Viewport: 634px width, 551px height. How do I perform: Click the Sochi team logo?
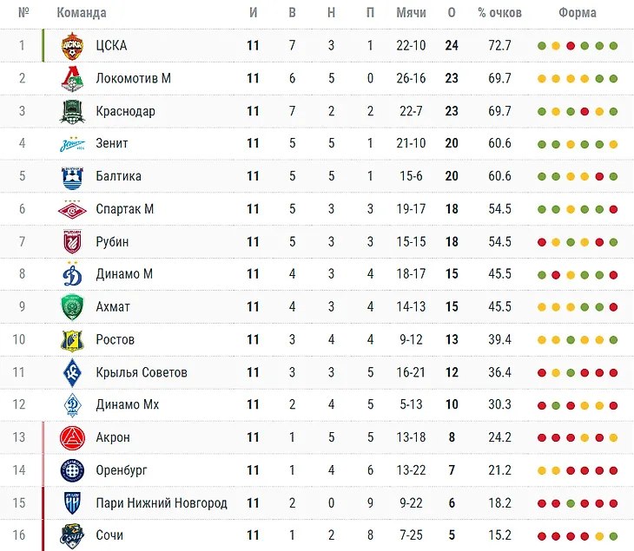[72, 535]
